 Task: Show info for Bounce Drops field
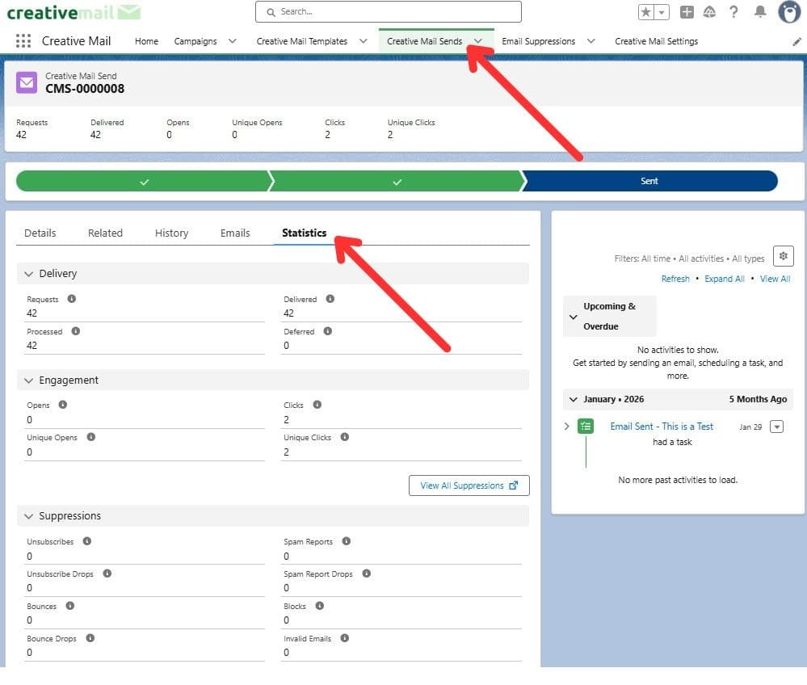90,638
